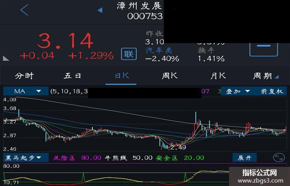
Task: Go to previous stock with the small left triangle
Action: [100, 10]
